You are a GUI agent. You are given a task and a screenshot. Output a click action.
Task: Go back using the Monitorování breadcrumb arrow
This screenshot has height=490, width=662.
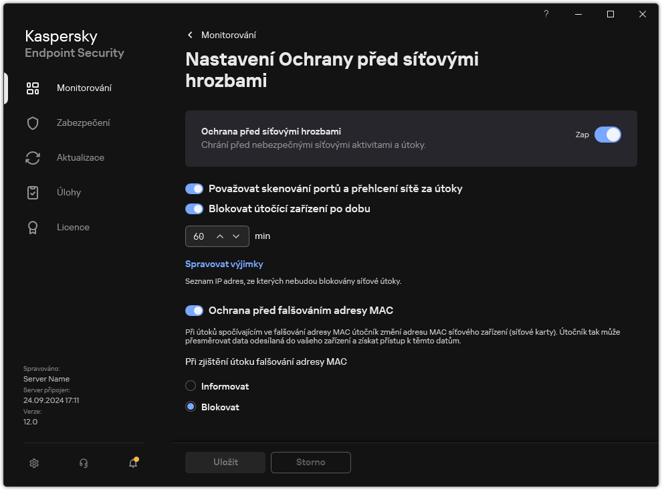(x=190, y=35)
